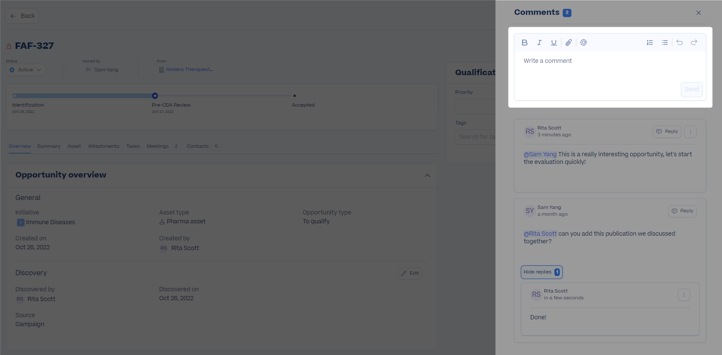Insert an @ mention in the comment
This screenshot has height=355, width=722.
click(x=584, y=42)
